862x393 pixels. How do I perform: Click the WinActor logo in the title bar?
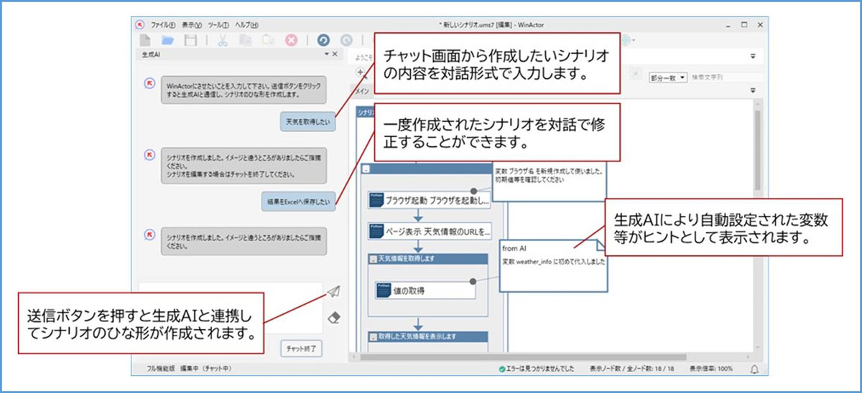141,24
